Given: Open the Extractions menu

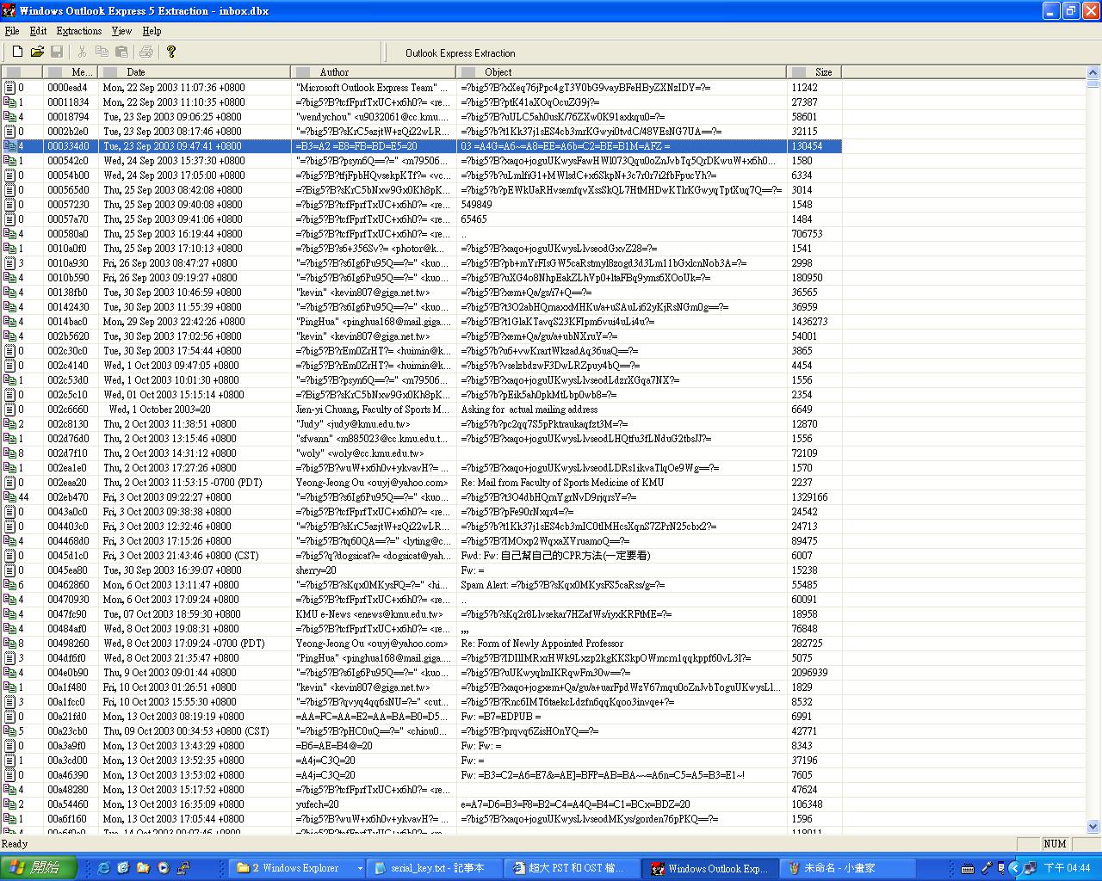Looking at the screenshot, I should 79,31.
